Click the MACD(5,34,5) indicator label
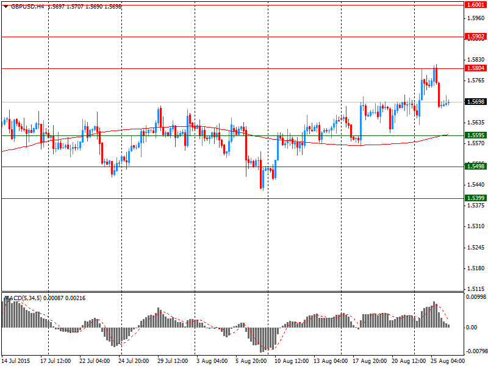The height and width of the screenshot is (366, 488). click(23, 298)
